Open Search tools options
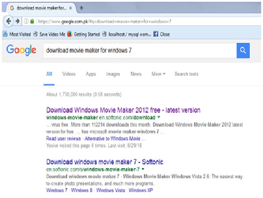The image size is (263, 198). (x=186, y=74)
